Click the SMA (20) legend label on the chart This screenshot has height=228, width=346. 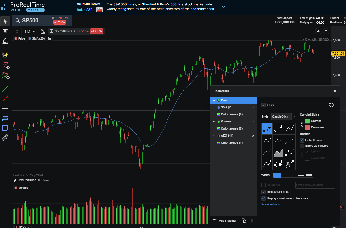tap(36, 38)
